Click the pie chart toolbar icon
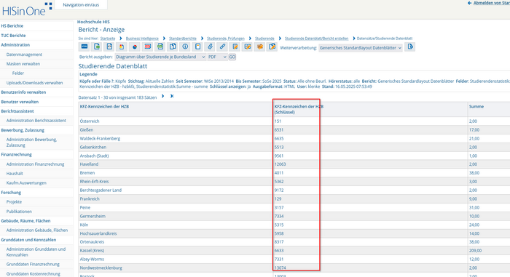 134,47
